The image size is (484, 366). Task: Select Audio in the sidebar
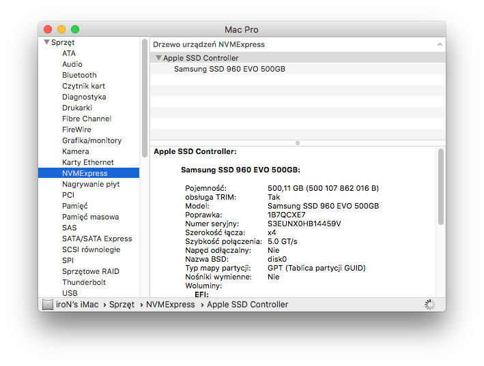coord(72,64)
